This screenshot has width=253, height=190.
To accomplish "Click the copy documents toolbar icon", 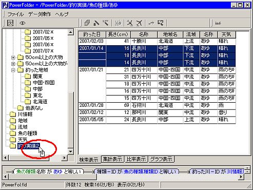I will tap(87, 23).
